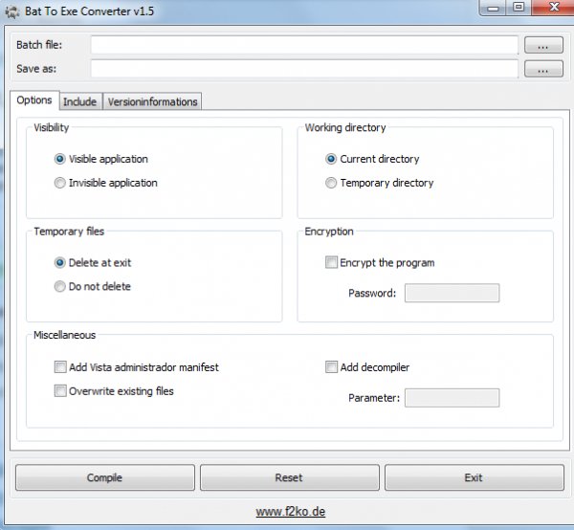Open the Include tab
574x530 pixels.
click(x=80, y=101)
